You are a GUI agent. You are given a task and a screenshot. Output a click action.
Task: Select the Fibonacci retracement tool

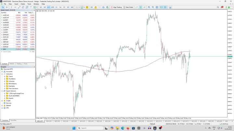pyautogui.click(x=27, y=7)
